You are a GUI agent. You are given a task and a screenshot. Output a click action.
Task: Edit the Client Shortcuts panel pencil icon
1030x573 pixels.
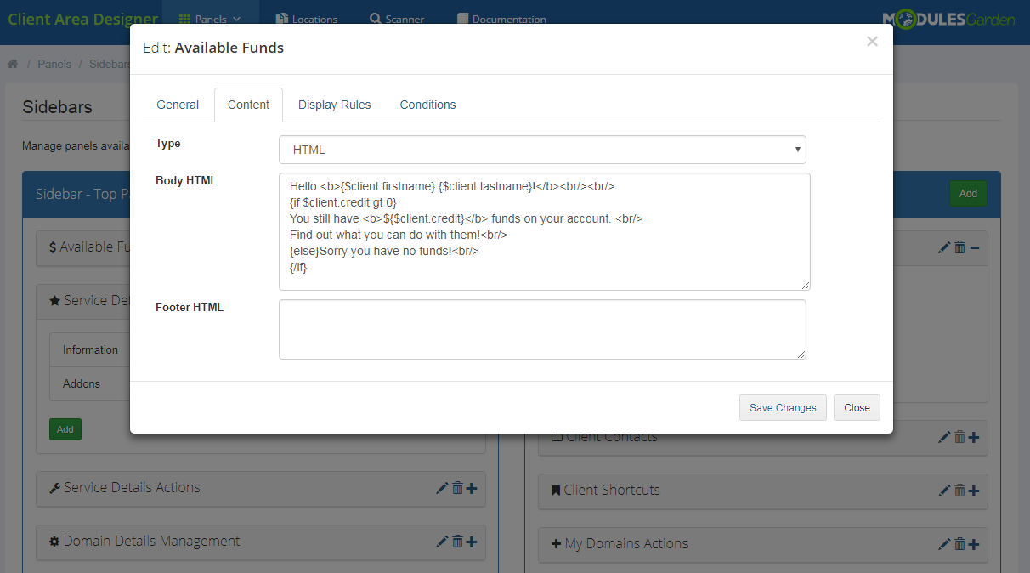tap(944, 491)
